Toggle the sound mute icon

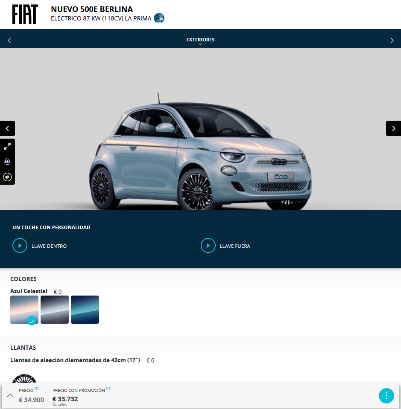[7, 177]
